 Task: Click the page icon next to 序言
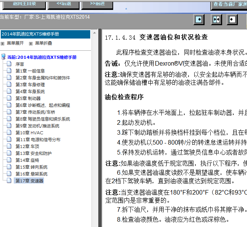(x=9, y=64)
